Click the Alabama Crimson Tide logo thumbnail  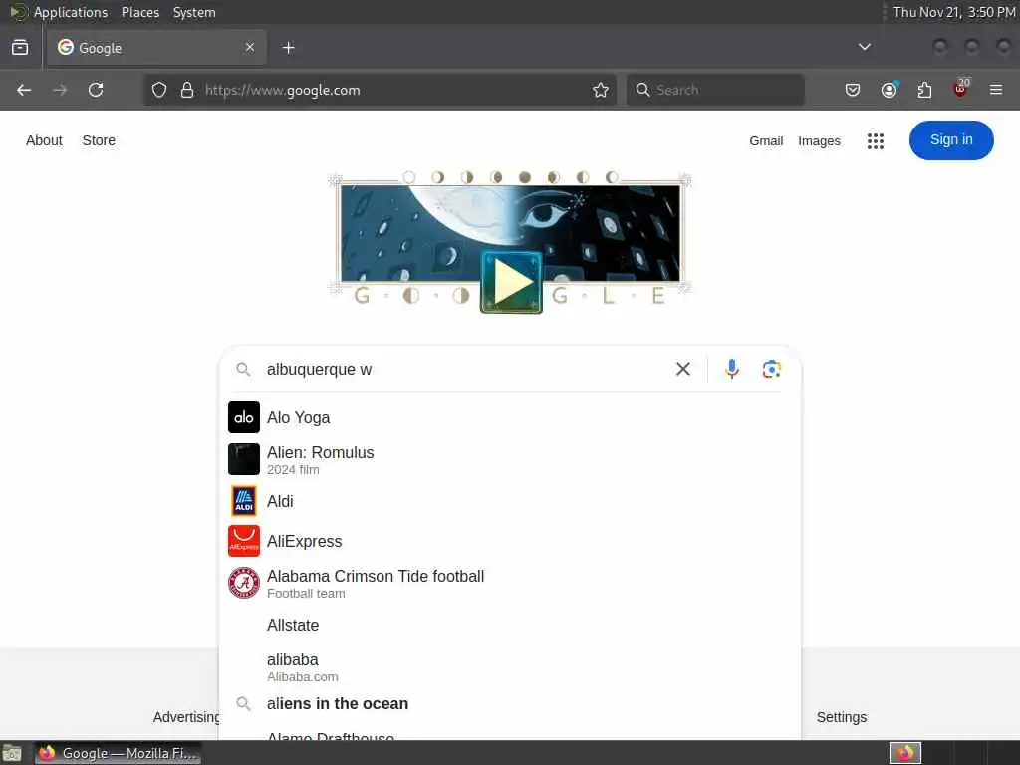244,583
